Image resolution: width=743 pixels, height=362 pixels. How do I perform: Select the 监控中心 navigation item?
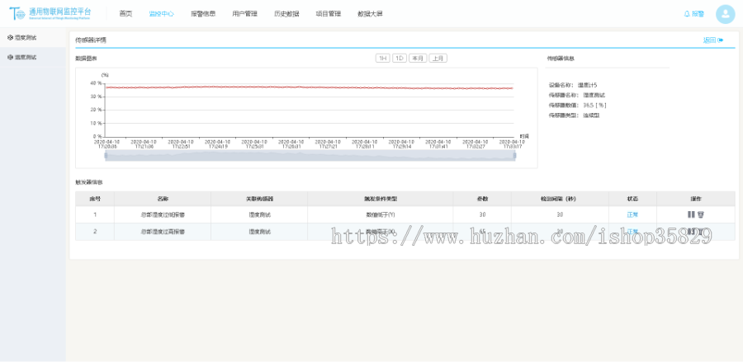161,14
